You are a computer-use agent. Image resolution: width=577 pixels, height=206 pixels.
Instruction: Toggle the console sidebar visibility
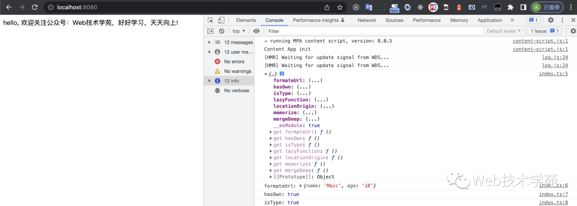point(210,31)
